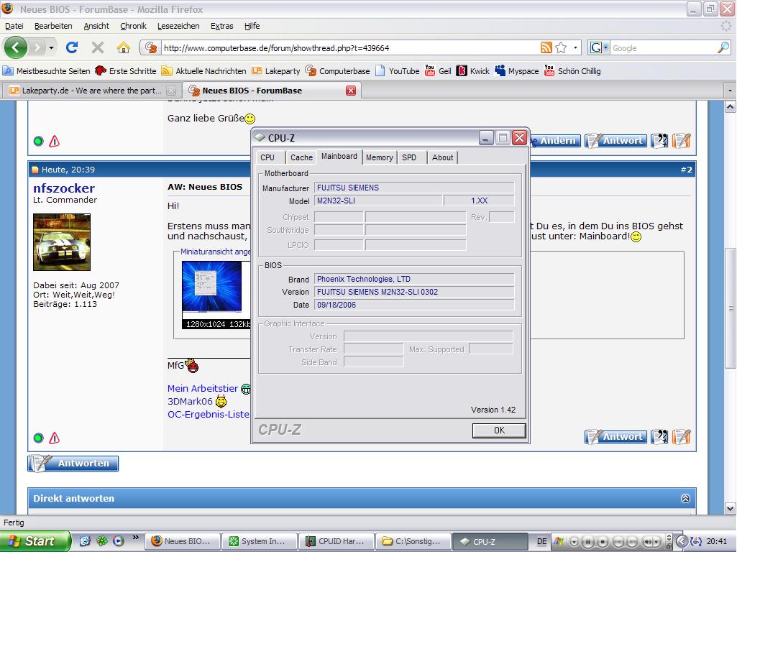Open the tab list dropdown arrow

[x=729, y=91]
